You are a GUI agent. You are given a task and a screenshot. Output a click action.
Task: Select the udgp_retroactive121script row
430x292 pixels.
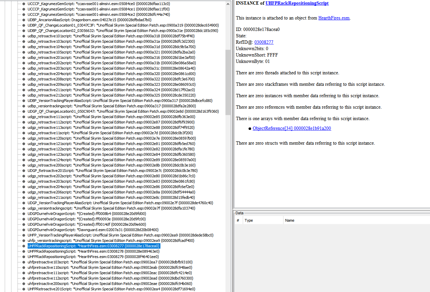[x=111, y=144]
